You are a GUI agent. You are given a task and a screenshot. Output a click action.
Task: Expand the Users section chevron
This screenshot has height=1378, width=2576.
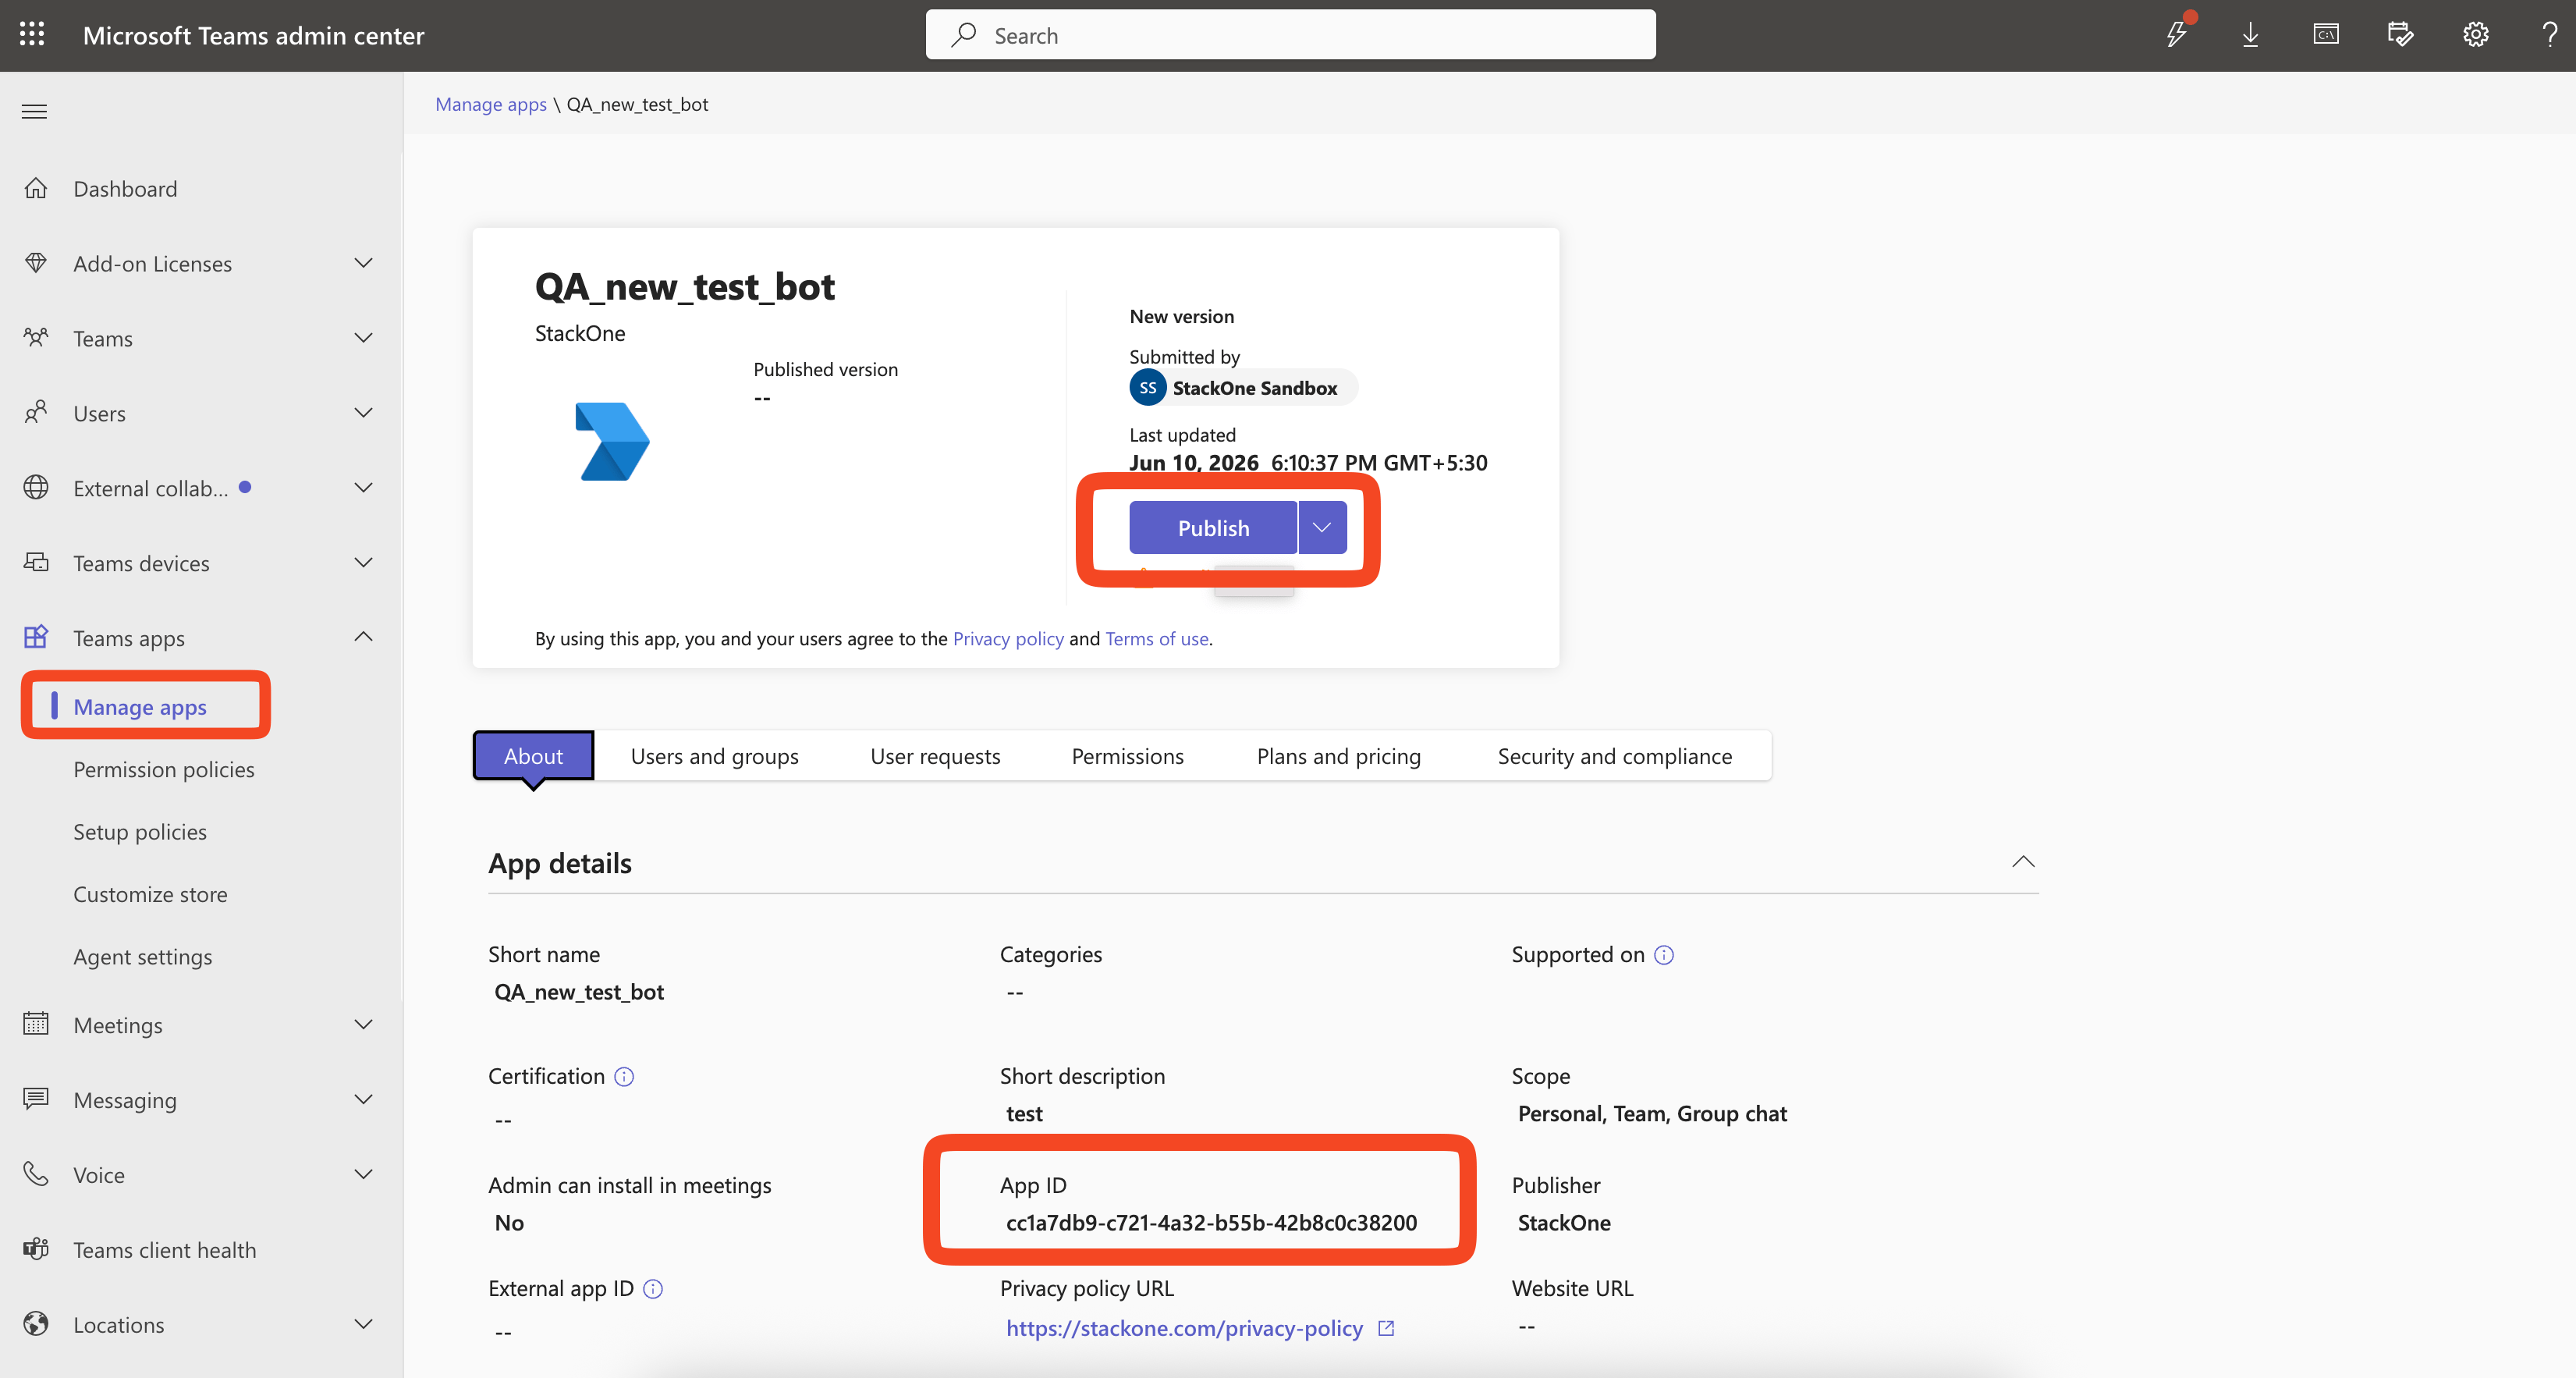364,413
